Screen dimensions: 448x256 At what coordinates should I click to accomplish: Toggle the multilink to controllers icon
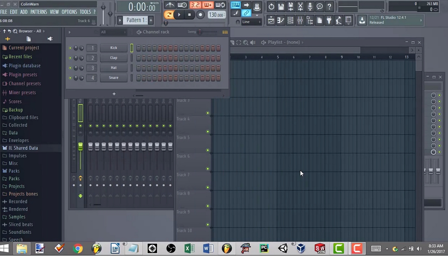click(246, 14)
